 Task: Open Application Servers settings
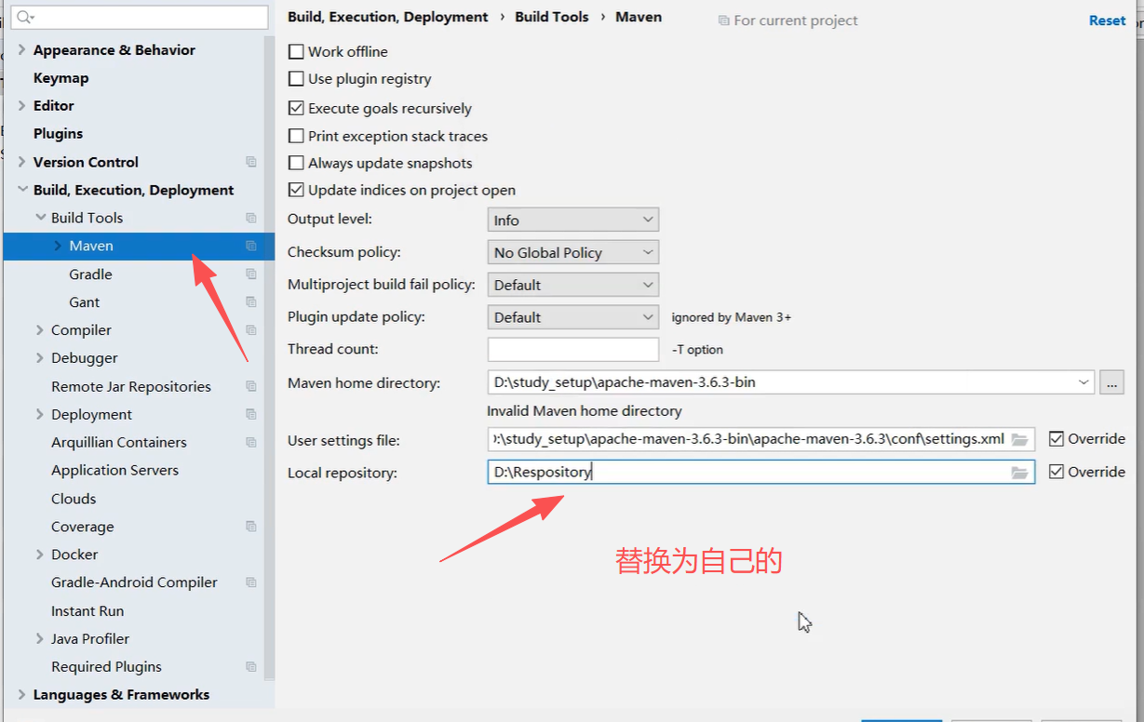click(114, 471)
